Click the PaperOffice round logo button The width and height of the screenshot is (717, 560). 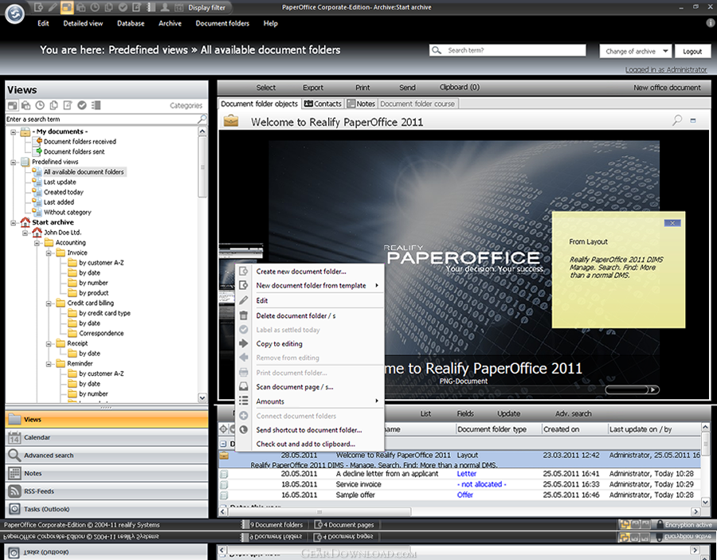[x=14, y=14]
